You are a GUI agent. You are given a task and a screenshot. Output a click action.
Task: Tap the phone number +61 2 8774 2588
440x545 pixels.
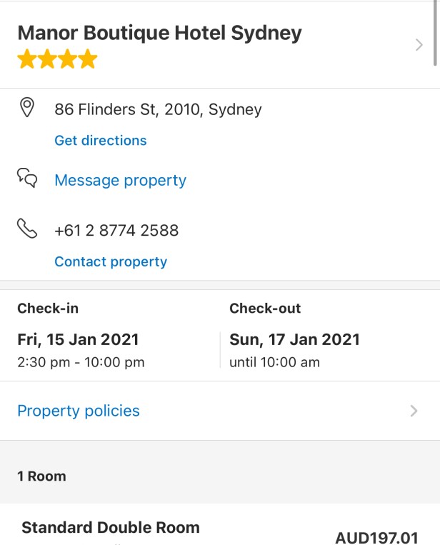(116, 231)
